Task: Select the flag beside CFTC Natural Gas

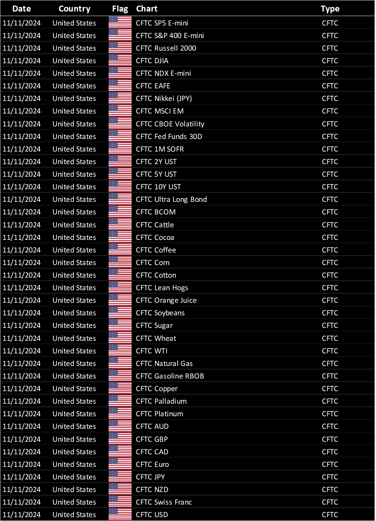Action: pyautogui.click(x=120, y=363)
